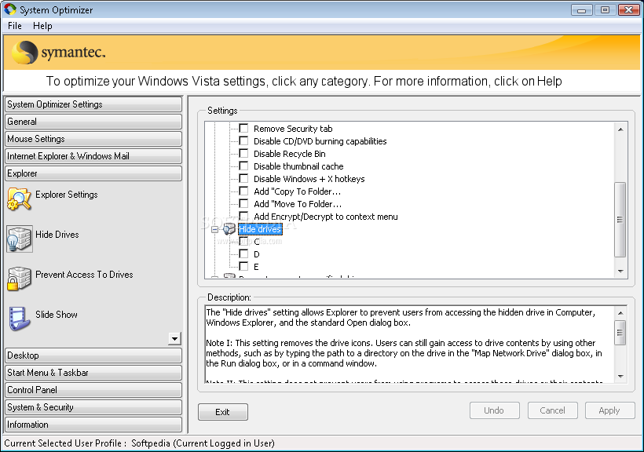Open the File menu
Screen dimensions: 644x452
(x=15, y=26)
